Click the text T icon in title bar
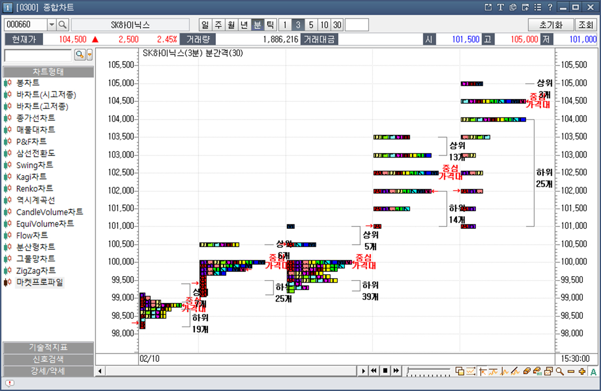This screenshot has width=601, height=391. pyautogui.click(x=500, y=7)
